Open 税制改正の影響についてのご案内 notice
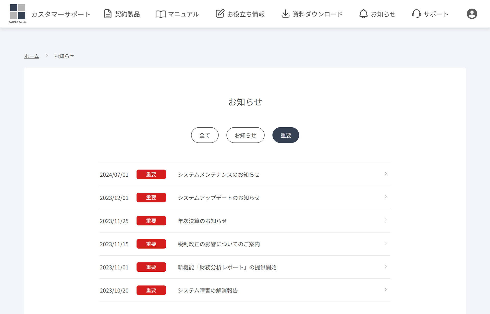This screenshot has height=314, width=490. pyautogui.click(x=219, y=244)
